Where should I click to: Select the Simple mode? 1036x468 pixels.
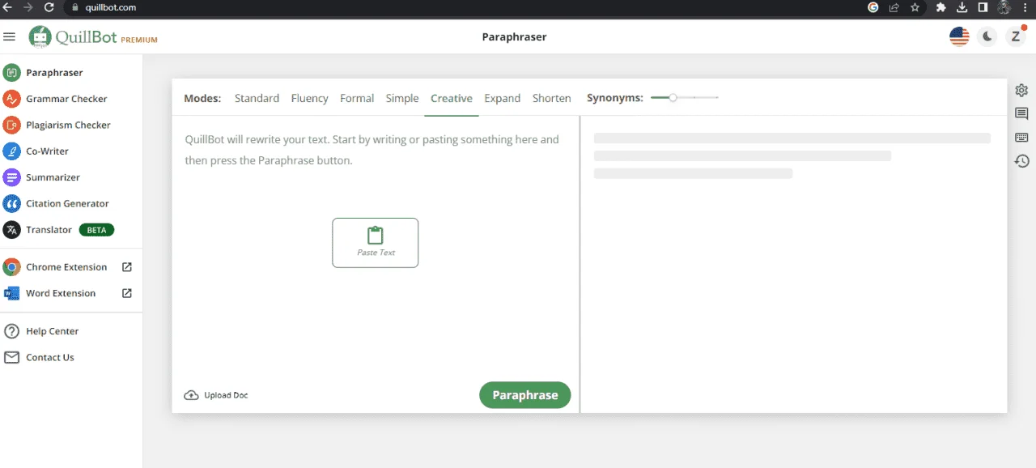point(402,98)
